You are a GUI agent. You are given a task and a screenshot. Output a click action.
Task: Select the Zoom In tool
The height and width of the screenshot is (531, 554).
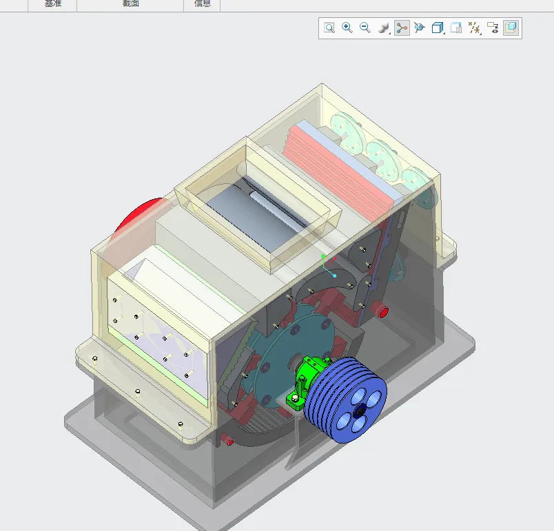(x=347, y=28)
